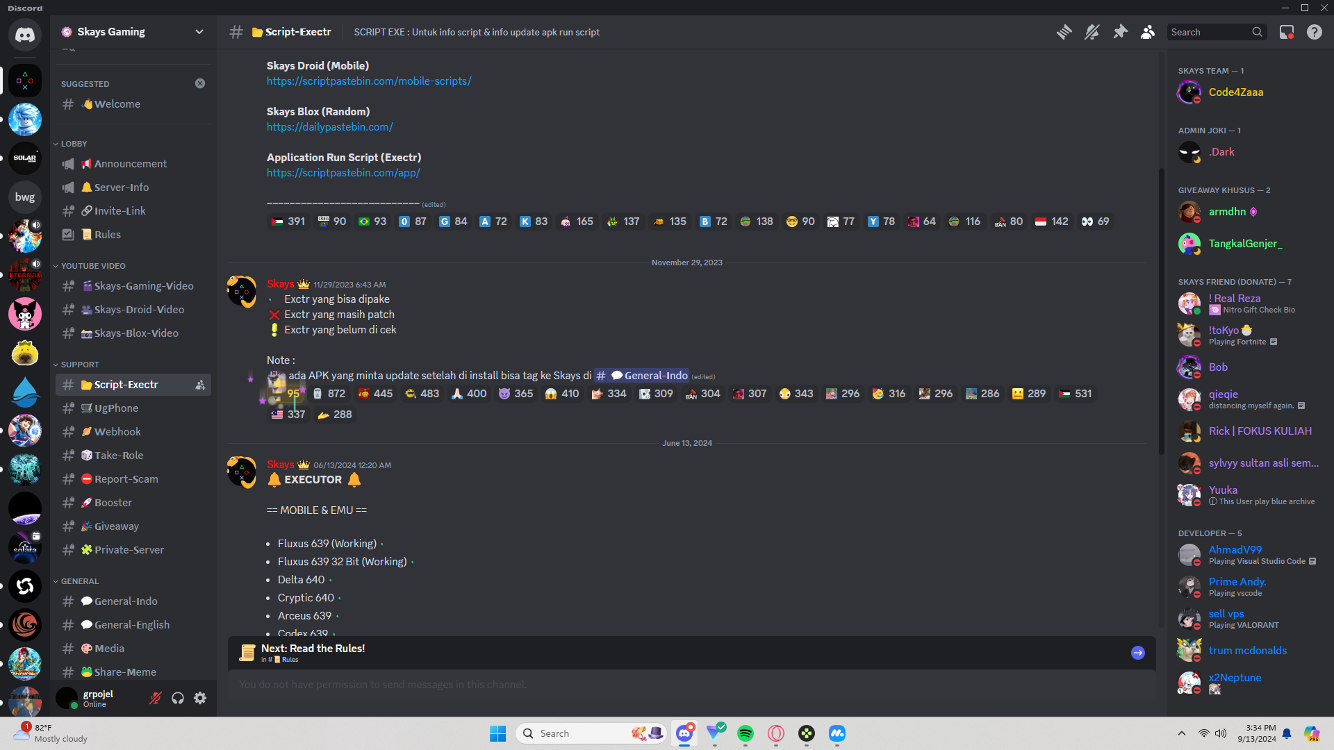Click the Discord taskbar icon
The height and width of the screenshot is (750, 1334).
click(684, 733)
